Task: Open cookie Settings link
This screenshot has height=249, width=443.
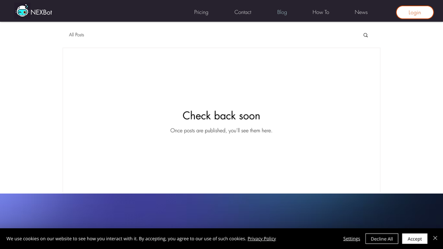Action: click(x=352, y=238)
